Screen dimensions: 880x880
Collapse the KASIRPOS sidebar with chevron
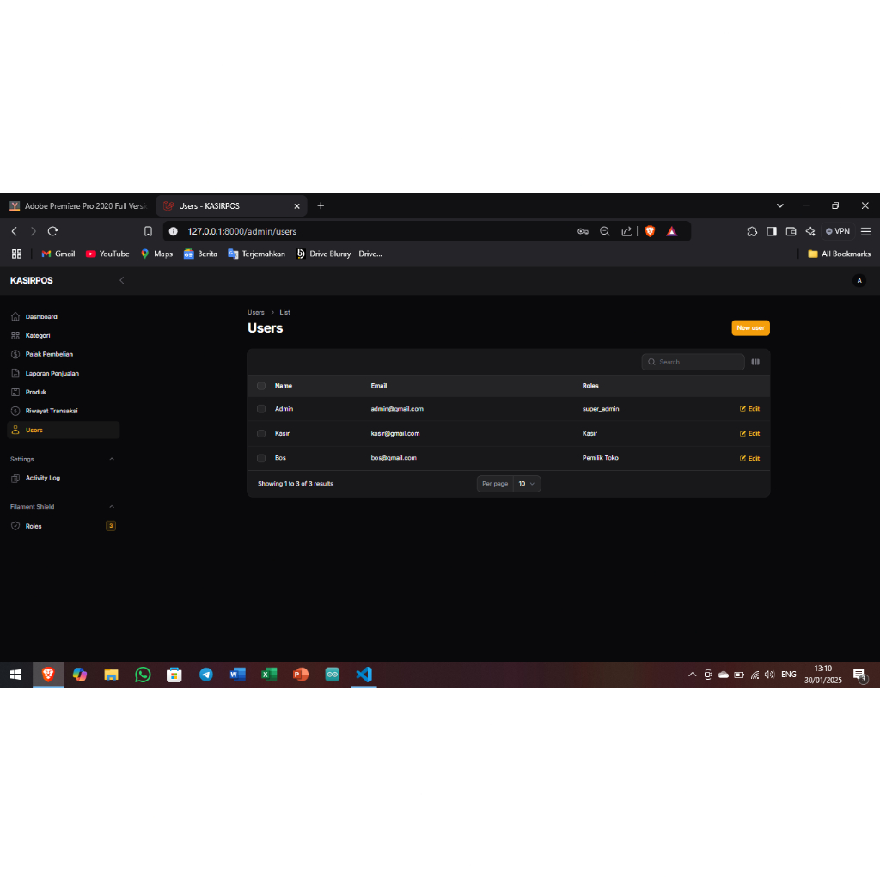(122, 281)
